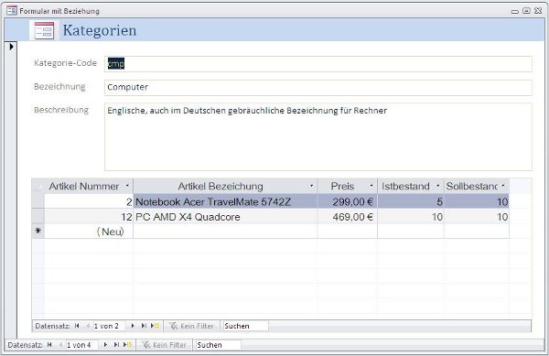549x356 pixels.
Task: Open the Preis column filter dropdown
Action: click(371, 186)
